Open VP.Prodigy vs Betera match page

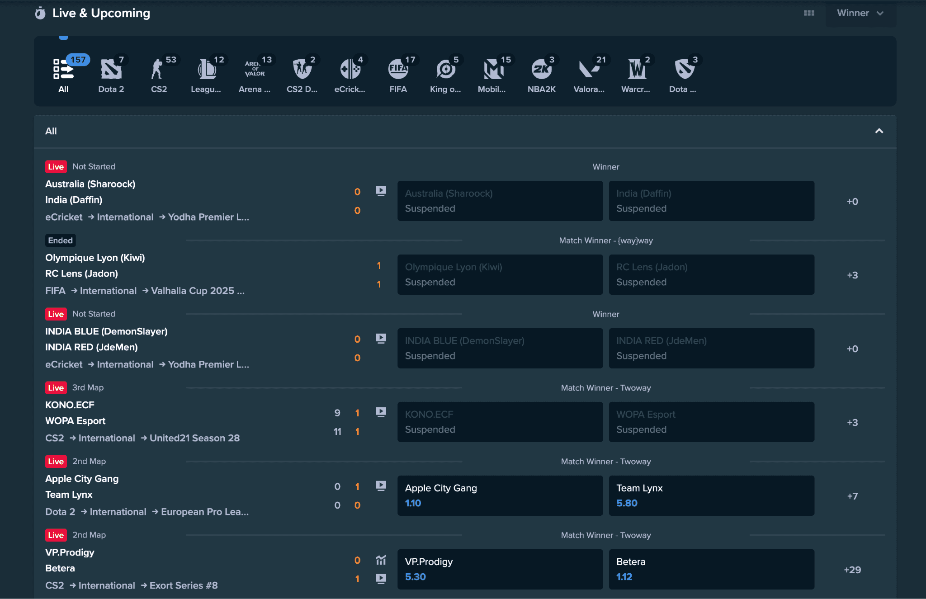click(70, 560)
